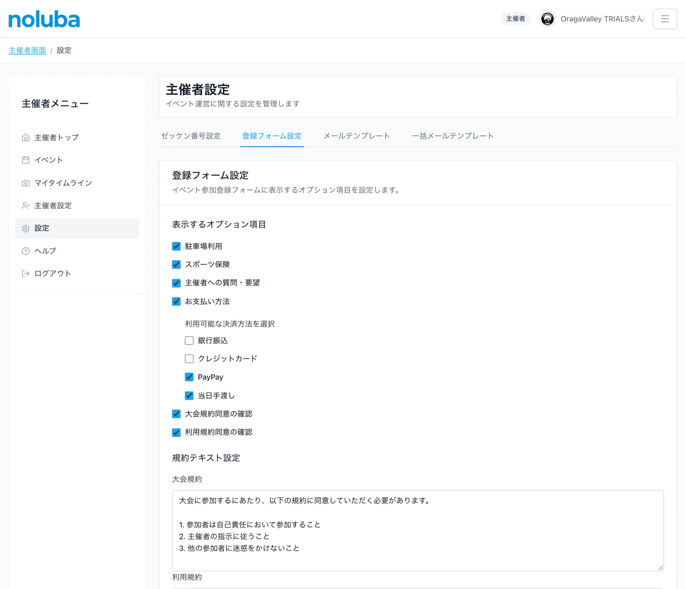Click the 主催者 role badge
The width and height of the screenshot is (686, 589).
coord(516,19)
